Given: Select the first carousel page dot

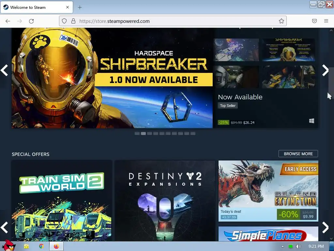Looking at the screenshot, I should (x=137, y=134).
